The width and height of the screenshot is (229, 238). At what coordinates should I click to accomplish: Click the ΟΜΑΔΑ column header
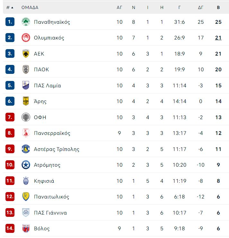(x=30, y=7)
